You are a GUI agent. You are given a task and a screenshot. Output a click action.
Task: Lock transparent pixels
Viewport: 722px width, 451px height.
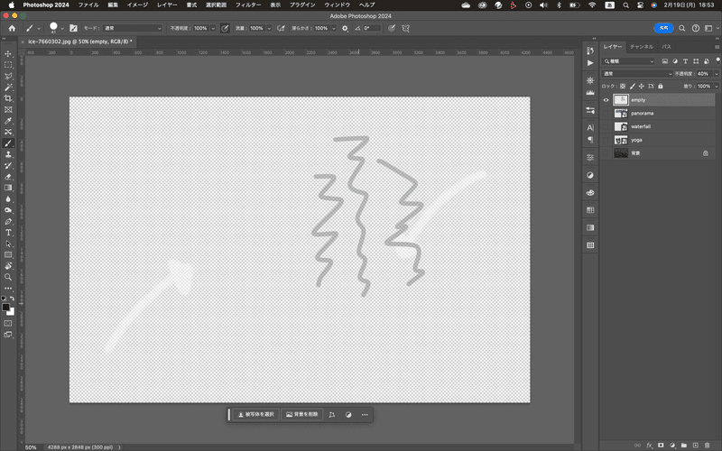(623, 86)
